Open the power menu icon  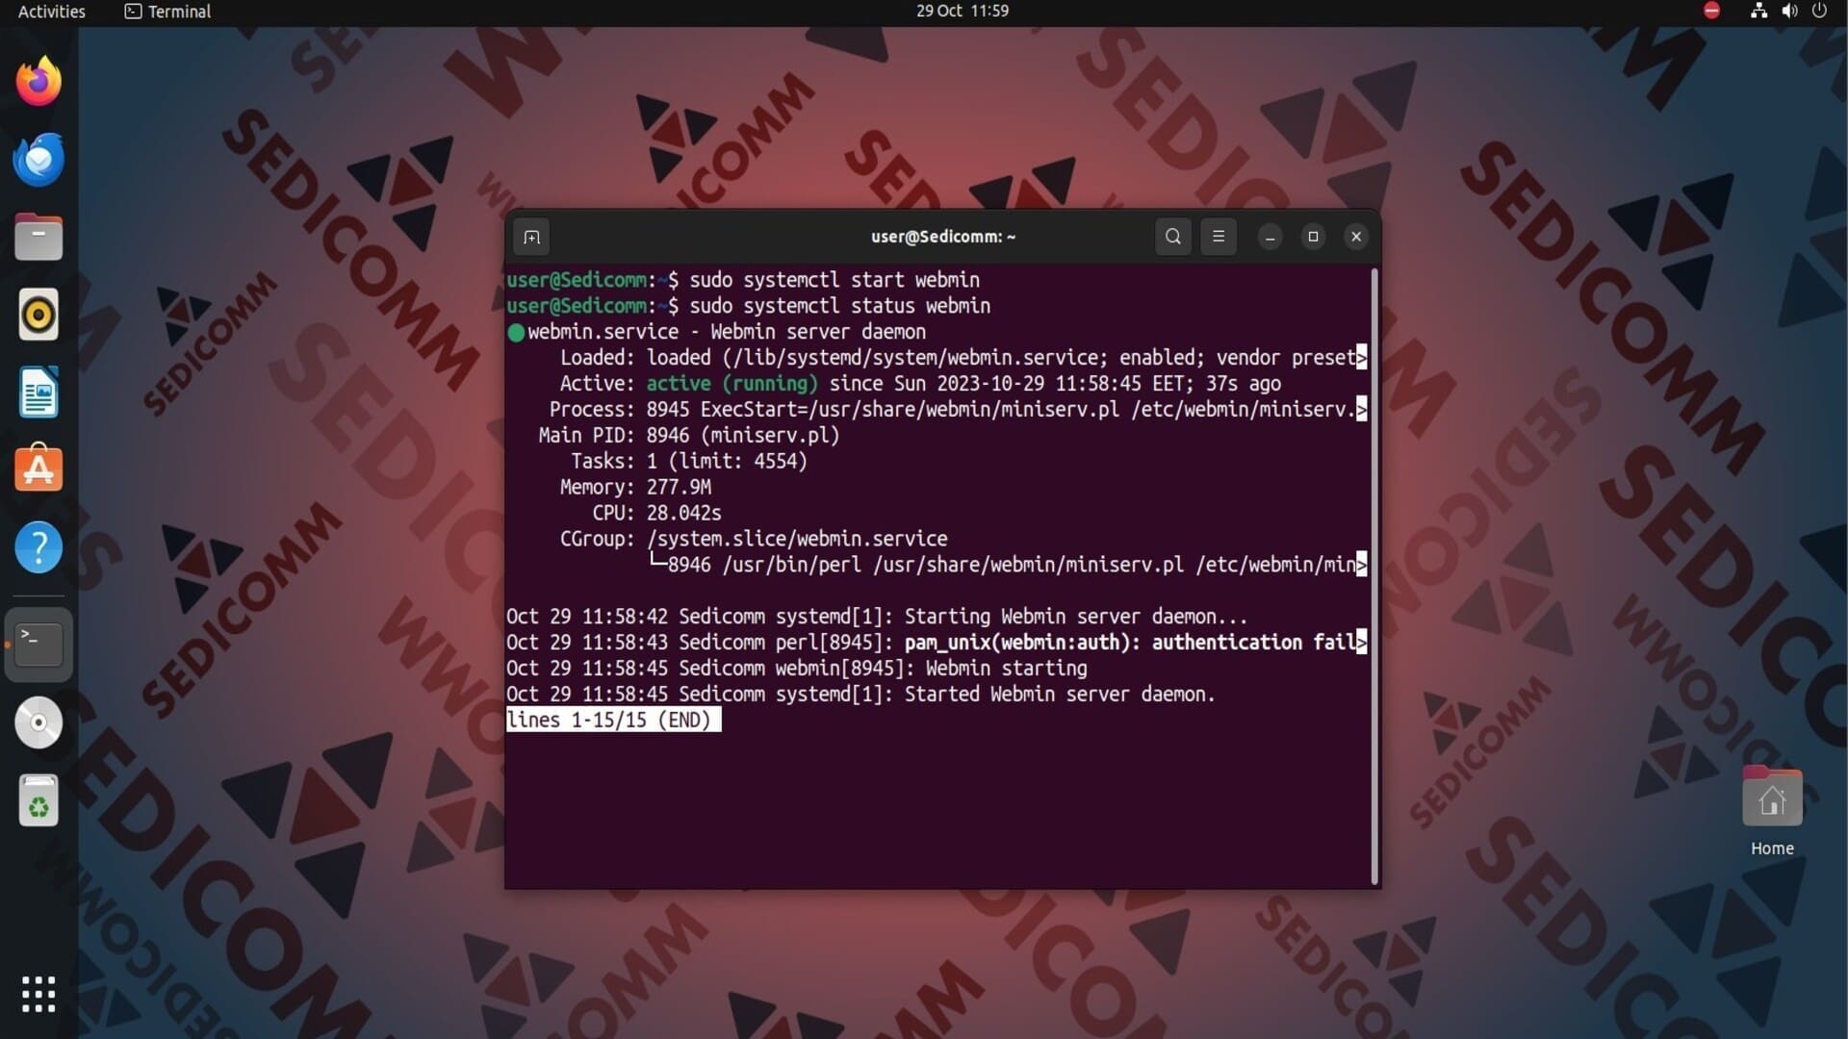coord(1819,11)
